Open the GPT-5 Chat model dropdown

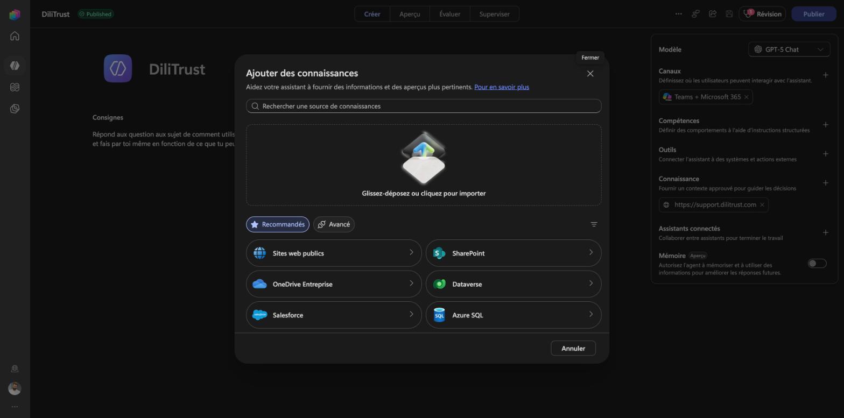tap(789, 49)
